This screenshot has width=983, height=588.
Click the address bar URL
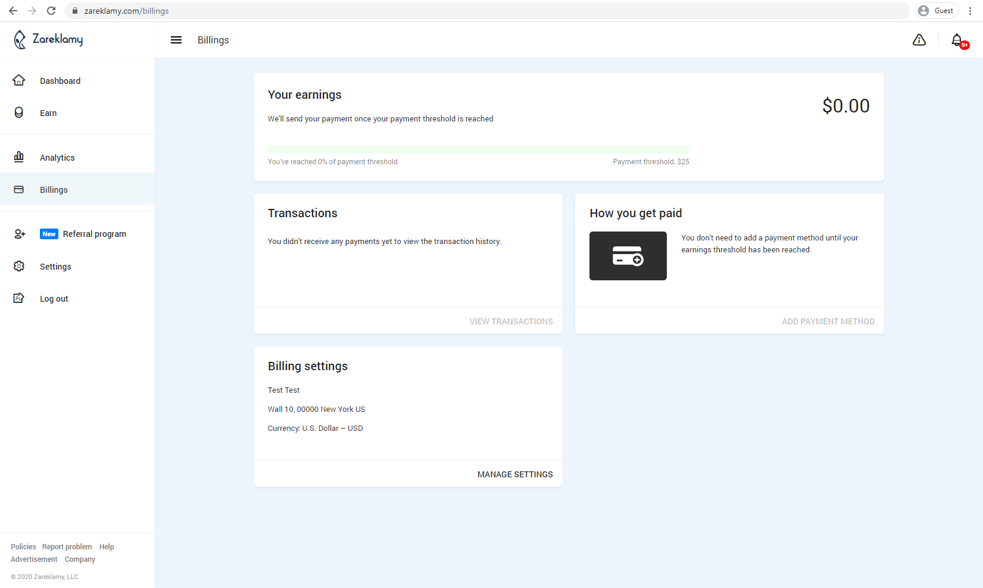tap(126, 11)
